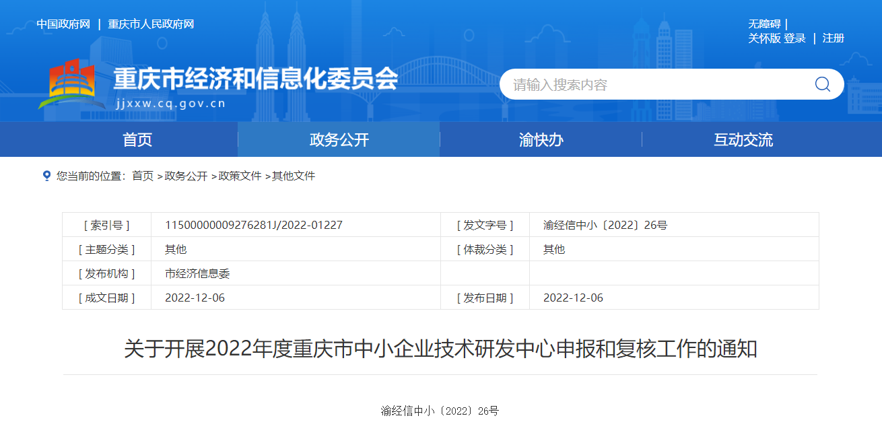
Task: Click the 注册 register link
Action: tap(833, 38)
